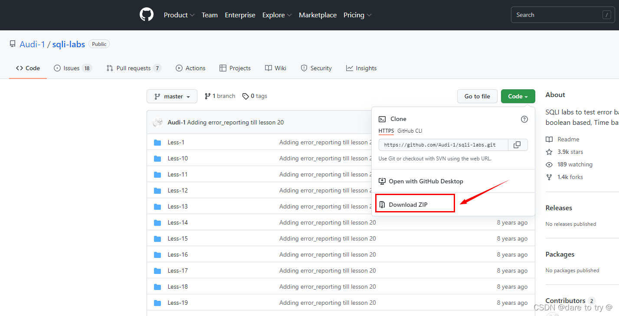Select the repository icon before Audi-1

point(13,44)
